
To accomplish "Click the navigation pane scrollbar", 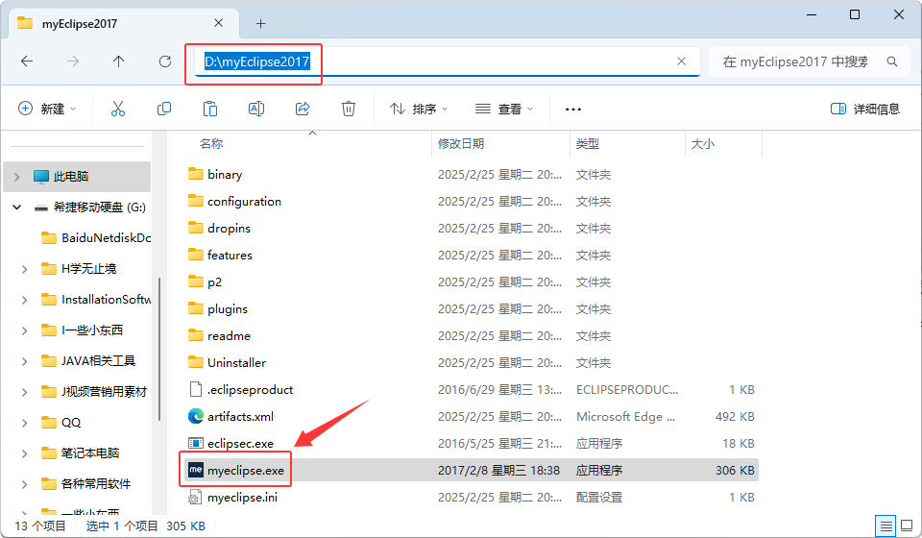I will point(159,350).
